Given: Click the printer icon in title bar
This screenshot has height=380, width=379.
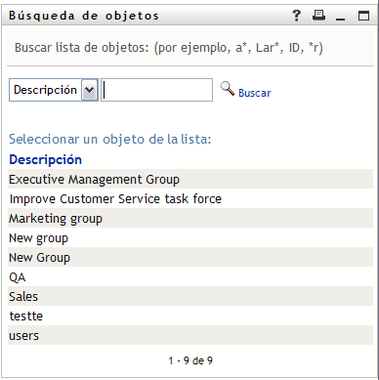Looking at the screenshot, I should [318, 15].
